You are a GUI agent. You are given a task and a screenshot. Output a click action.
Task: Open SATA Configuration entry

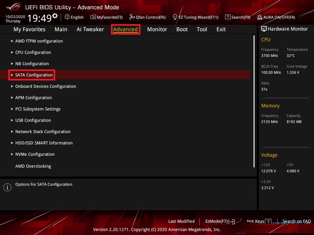(x=34, y=75)
